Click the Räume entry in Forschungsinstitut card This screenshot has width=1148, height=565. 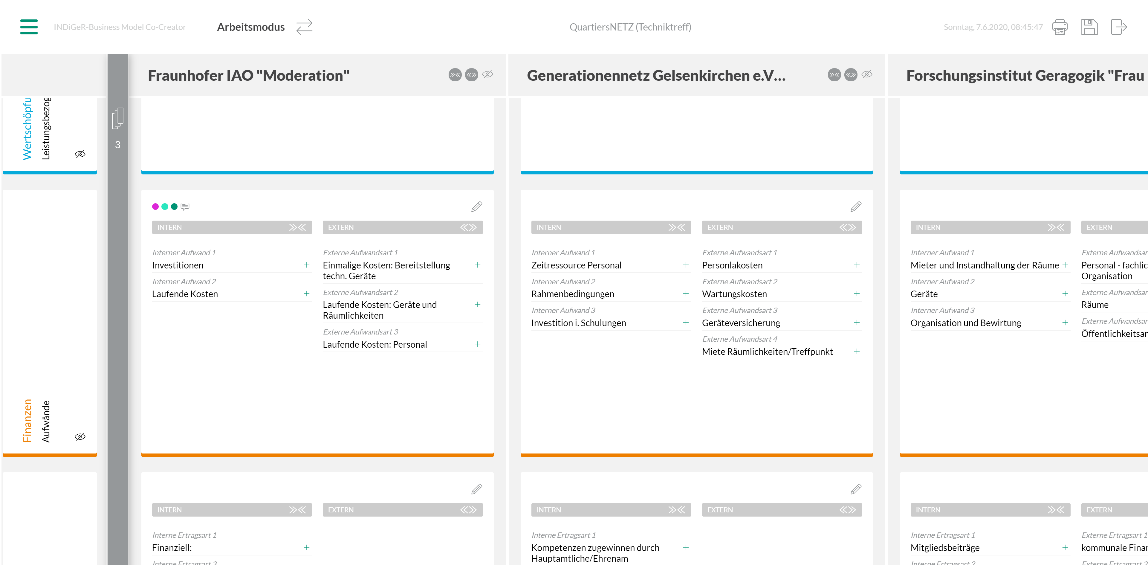pyautogui.click(x=1095, y=305)
